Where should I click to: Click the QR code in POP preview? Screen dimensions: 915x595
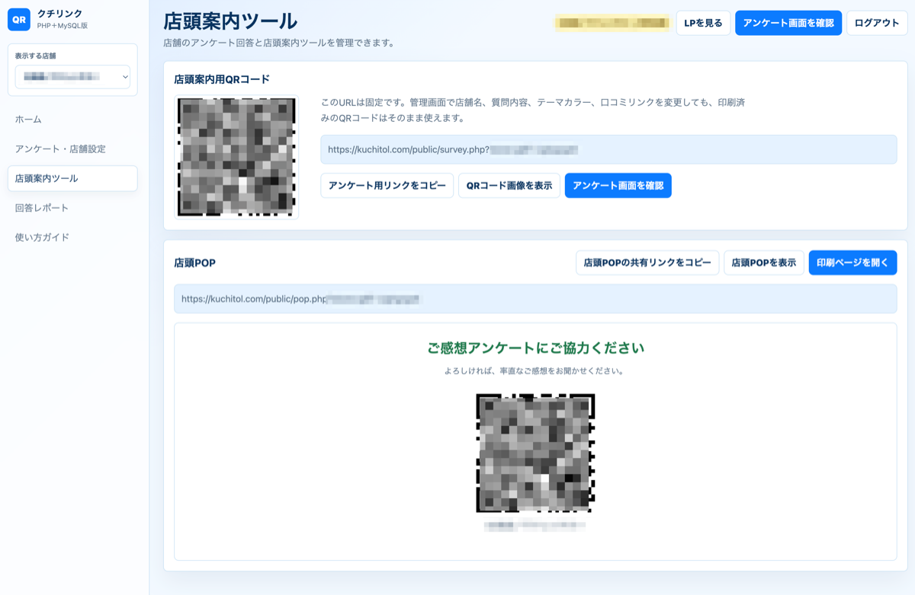pyautogui.click(x=535, y=453)
